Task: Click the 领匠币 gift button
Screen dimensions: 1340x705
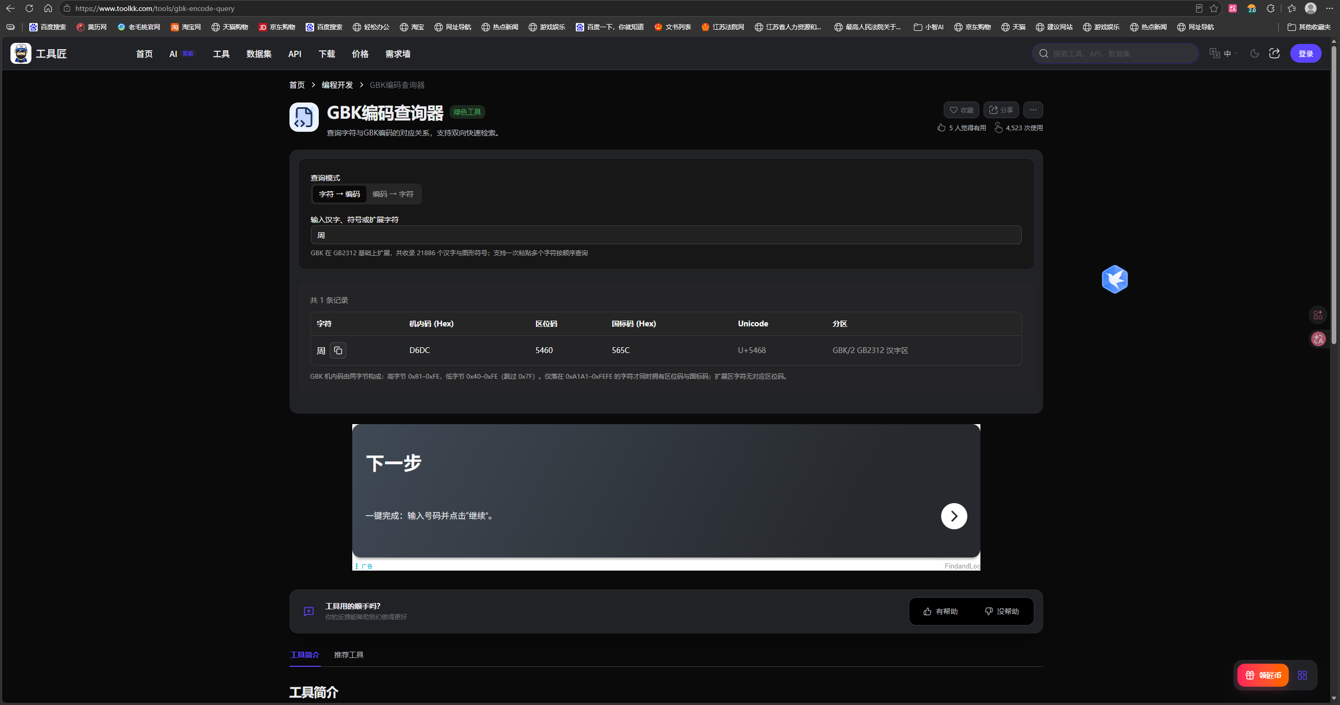Action: 1263,675
